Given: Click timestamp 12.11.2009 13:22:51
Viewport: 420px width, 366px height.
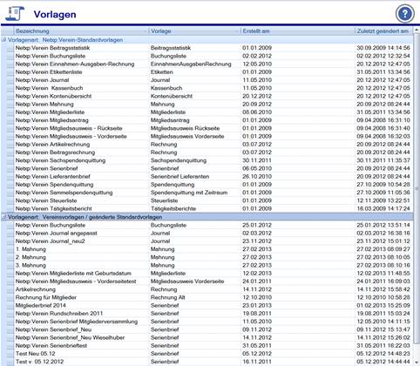Looking at the screenshot, I should (x=383, y=200).
